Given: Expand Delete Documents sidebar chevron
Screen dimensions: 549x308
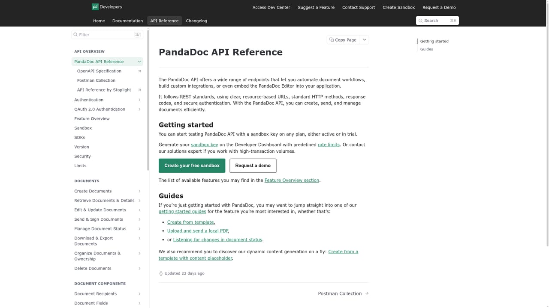Looking at the screenshot, I should [139, 269].
